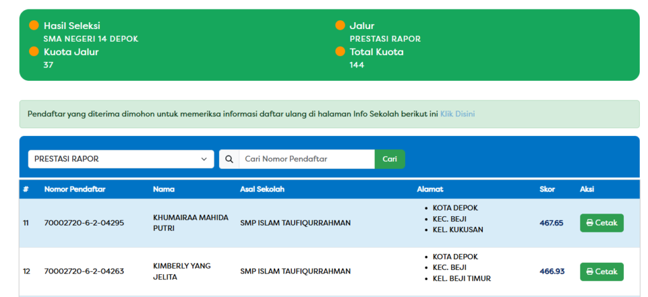Focus the Cari Nomor Pendaftar field

click(x=306, y=159)
